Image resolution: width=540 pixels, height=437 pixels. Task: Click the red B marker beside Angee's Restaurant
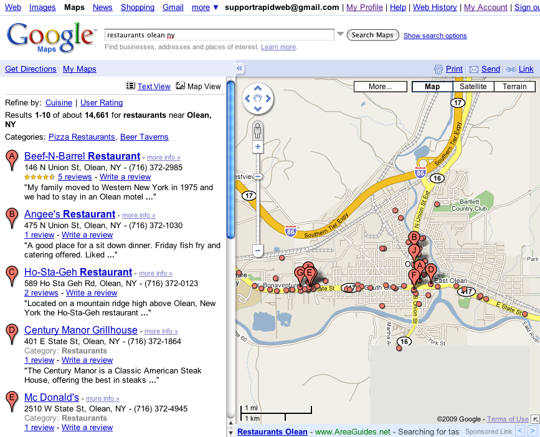pyautogui.click(x=12, y=218)
